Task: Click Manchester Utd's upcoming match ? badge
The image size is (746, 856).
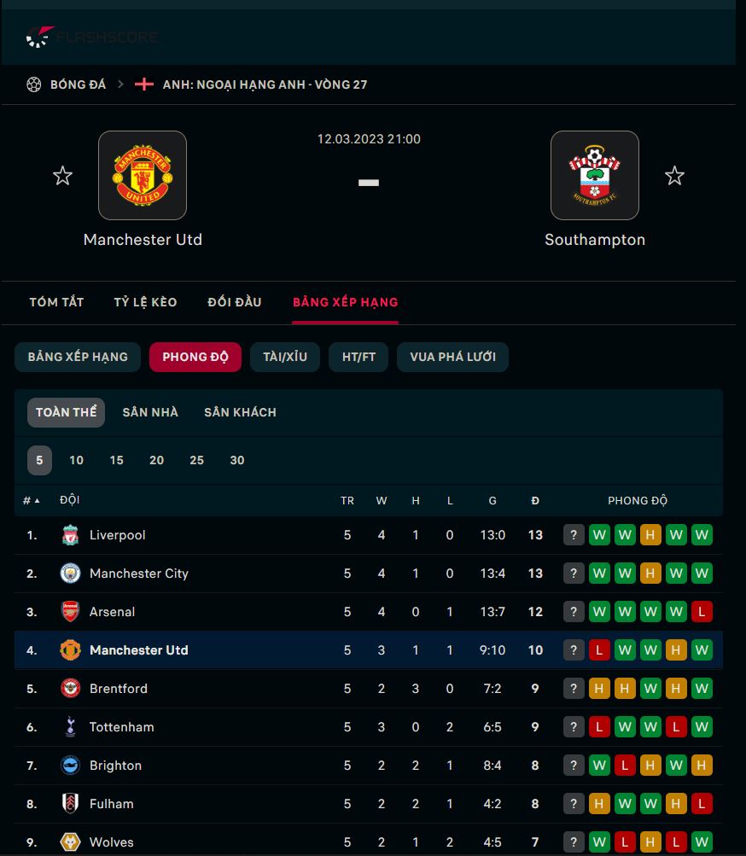Action: click(x=574, y=649)
